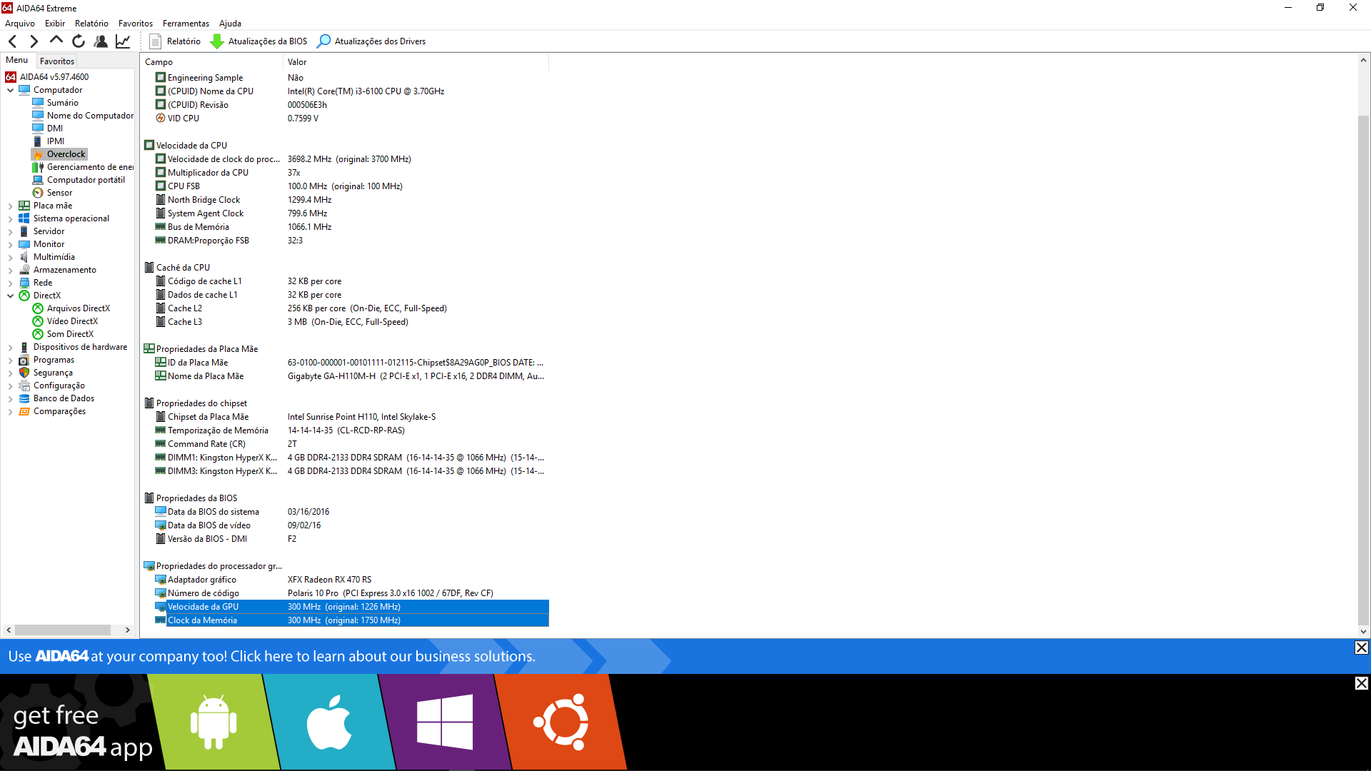This screenshot has width=1371, height=771.
Task: Select Computador portátil in the tree
Action: tap(86, 180)
